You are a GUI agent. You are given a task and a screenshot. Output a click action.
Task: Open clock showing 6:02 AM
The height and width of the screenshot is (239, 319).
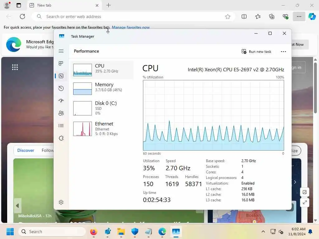pyautogui.click(x=297, y=232)
